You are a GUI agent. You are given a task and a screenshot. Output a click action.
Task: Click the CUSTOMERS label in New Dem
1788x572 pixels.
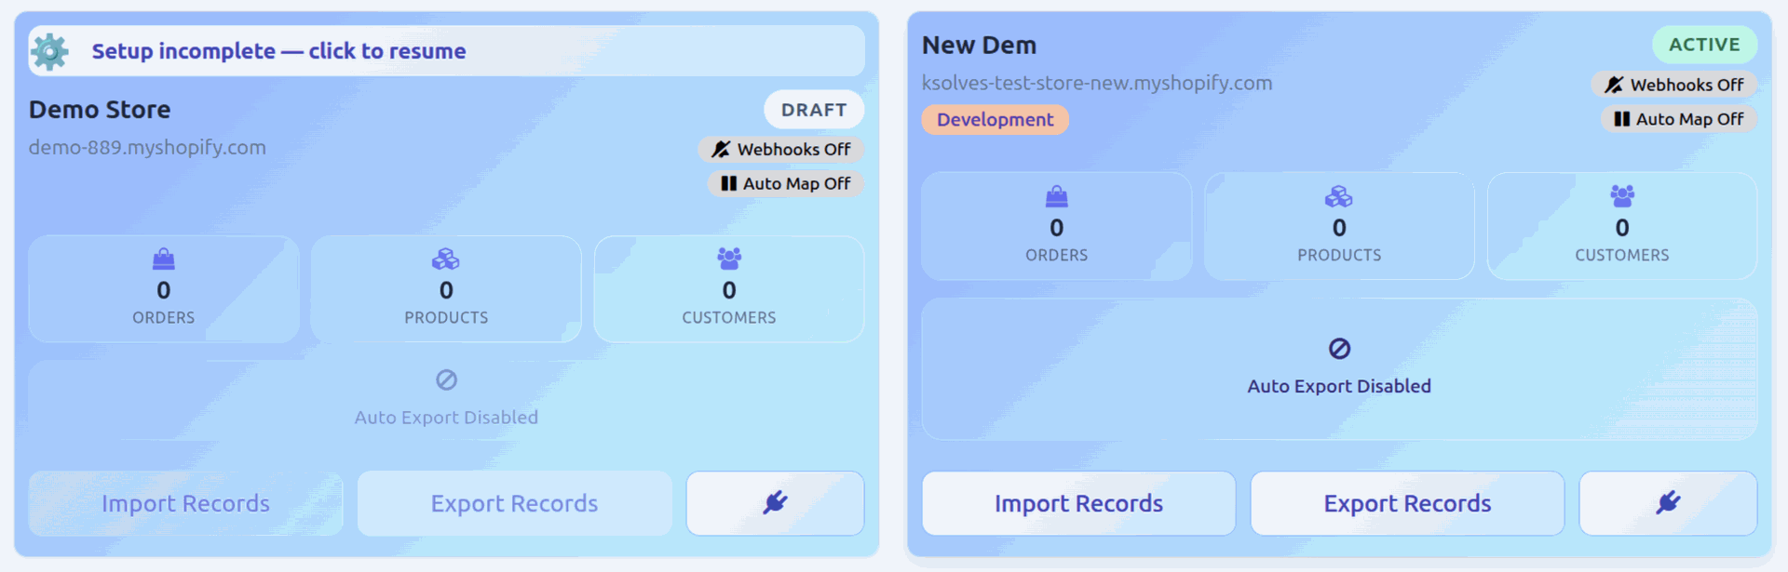click(x=1622, y=255)
